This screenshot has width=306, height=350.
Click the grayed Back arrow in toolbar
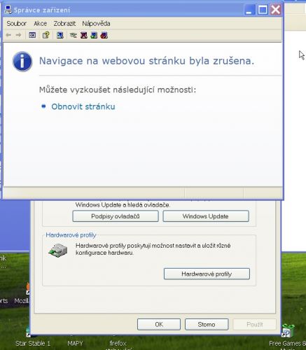click(8, 35)
